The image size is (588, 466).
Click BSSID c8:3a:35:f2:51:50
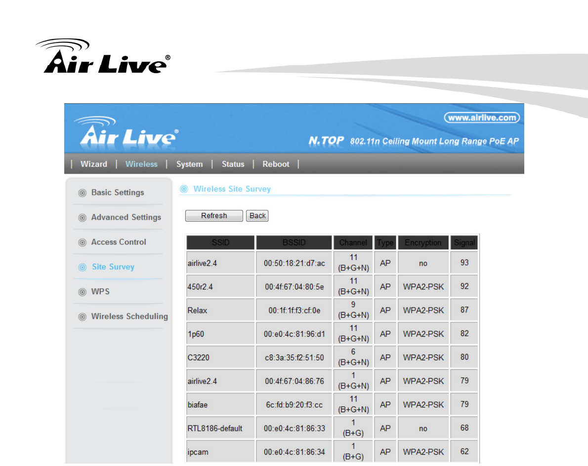click(294, 357)
